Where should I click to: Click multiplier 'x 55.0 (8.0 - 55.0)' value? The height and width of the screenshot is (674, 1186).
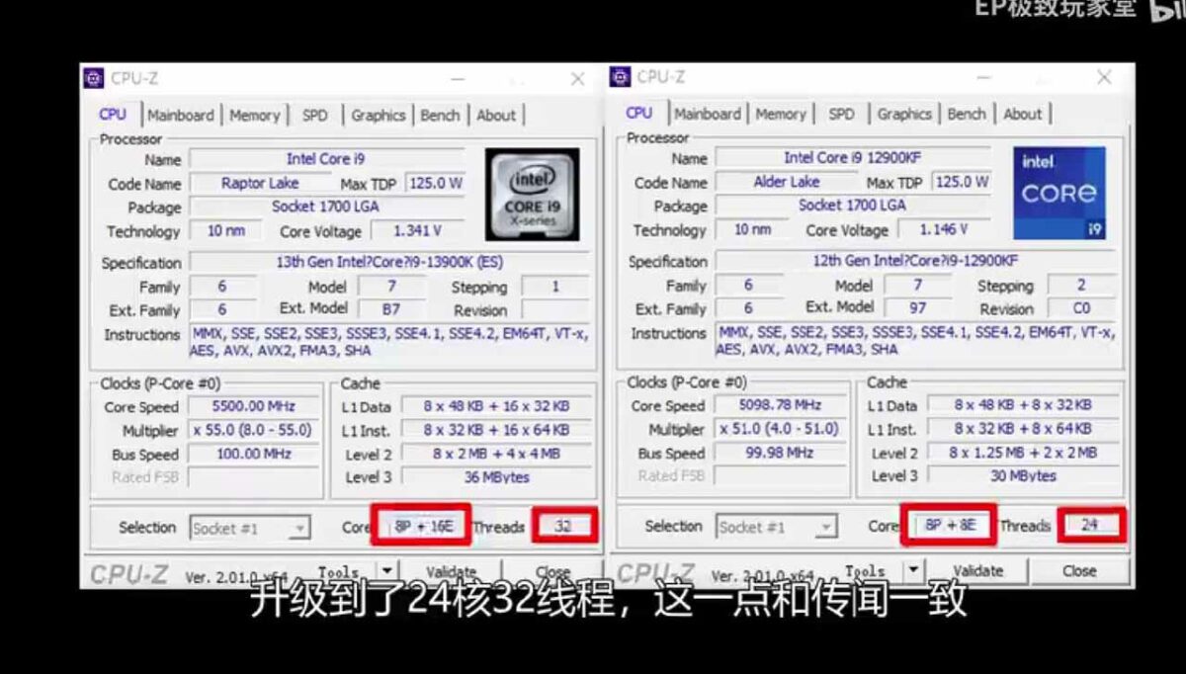point(253,431)
